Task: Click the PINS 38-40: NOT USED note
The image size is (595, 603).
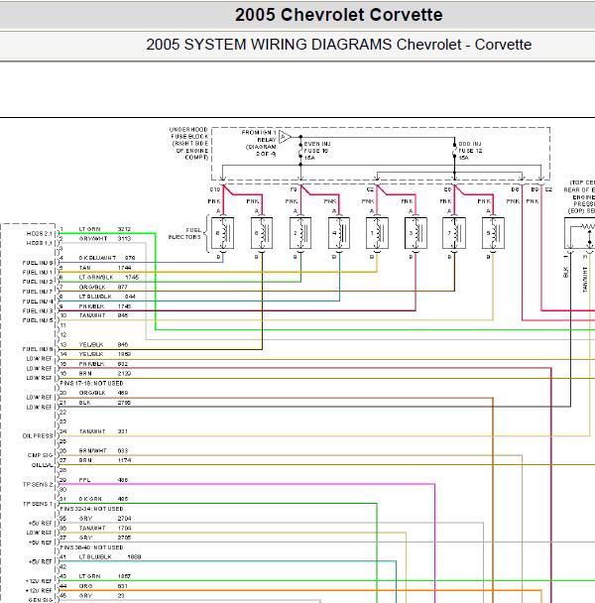Action: click(91, 547)
